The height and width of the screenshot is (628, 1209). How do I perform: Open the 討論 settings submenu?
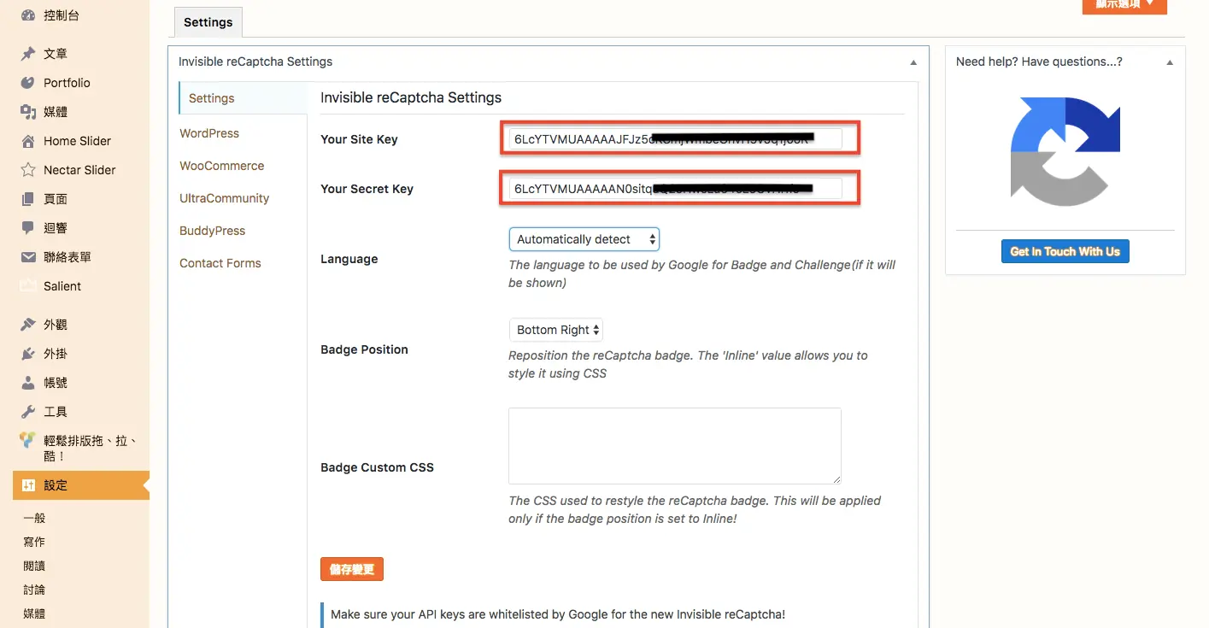pyautogui.click(x=34, y=590)
